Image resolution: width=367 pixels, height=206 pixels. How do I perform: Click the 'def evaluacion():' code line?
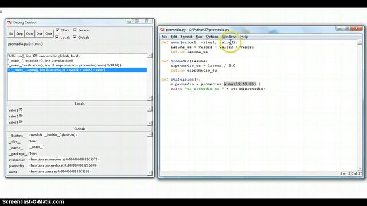pos(181,80)
